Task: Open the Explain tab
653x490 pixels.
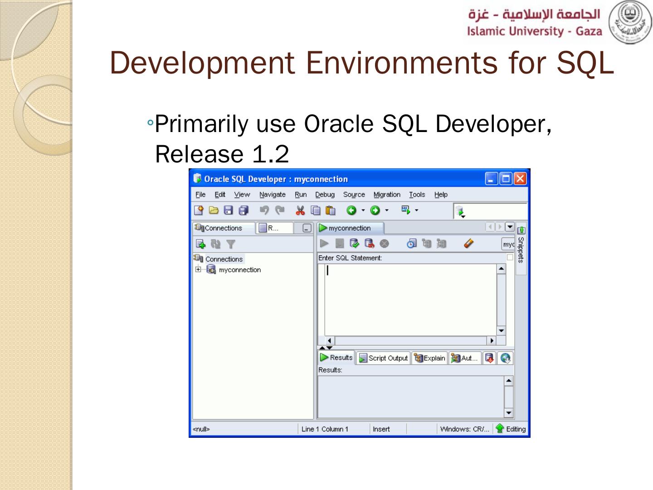Action: pos(429,358)
